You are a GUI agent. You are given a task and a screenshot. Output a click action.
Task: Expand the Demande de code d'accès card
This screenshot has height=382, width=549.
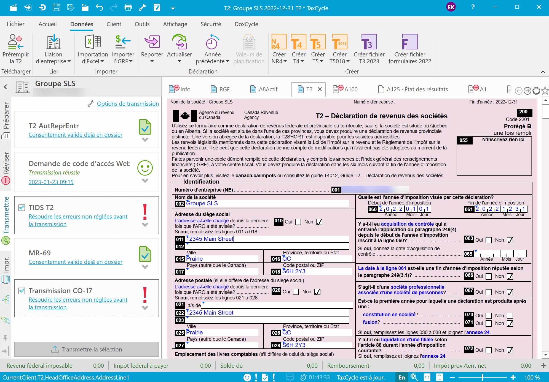point(145,181)
